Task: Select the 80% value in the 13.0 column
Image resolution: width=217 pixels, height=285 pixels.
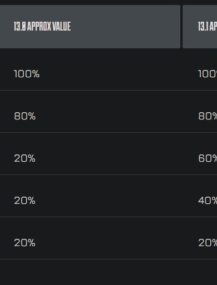Action: pos(25,116)
